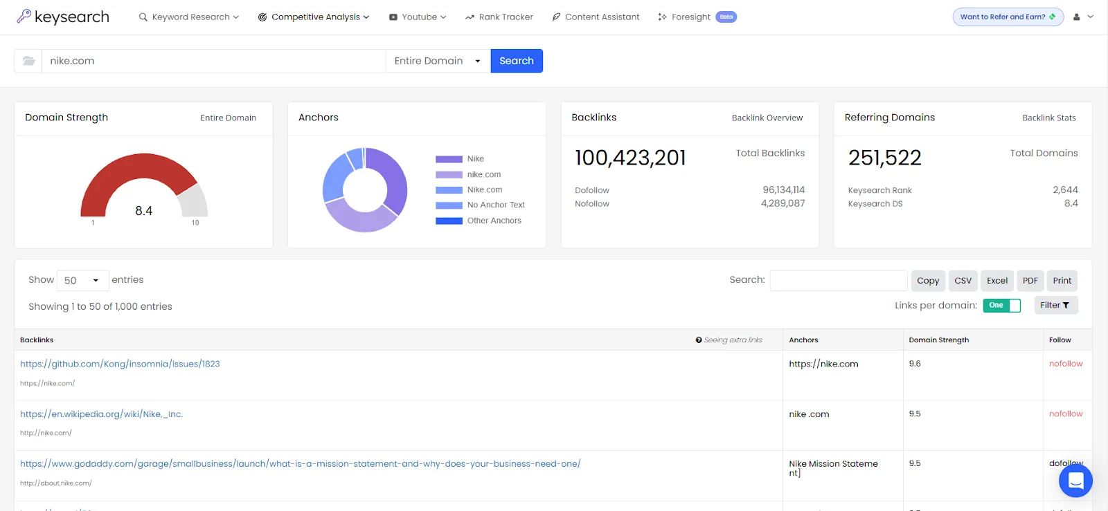Click nofollow tag in wikipedia row

pyautogui.click(x=1066, y=414)
